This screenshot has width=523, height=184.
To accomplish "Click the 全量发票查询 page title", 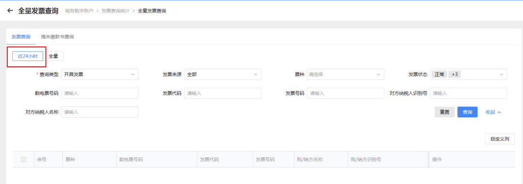I will point(38,11).
